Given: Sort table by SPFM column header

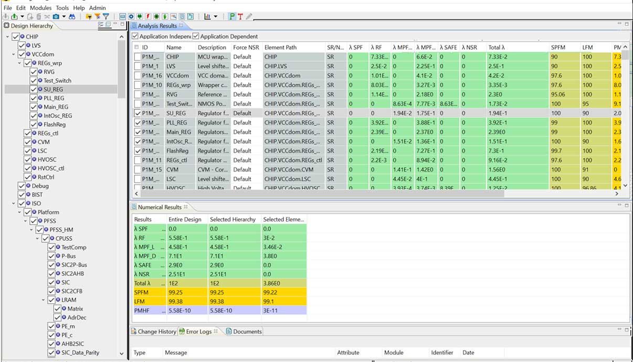Looking at the screenshot, I should (558, 47).
